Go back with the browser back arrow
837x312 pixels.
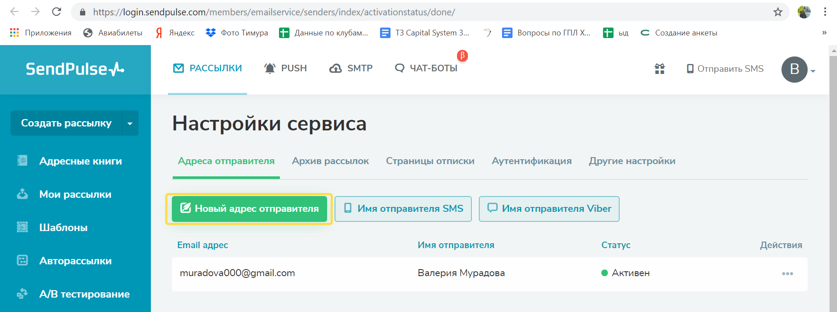[x=14, y=12]
